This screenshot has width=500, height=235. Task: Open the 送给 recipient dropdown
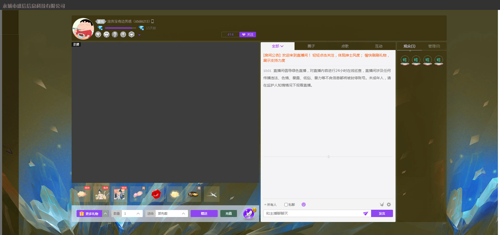[183, 214]
